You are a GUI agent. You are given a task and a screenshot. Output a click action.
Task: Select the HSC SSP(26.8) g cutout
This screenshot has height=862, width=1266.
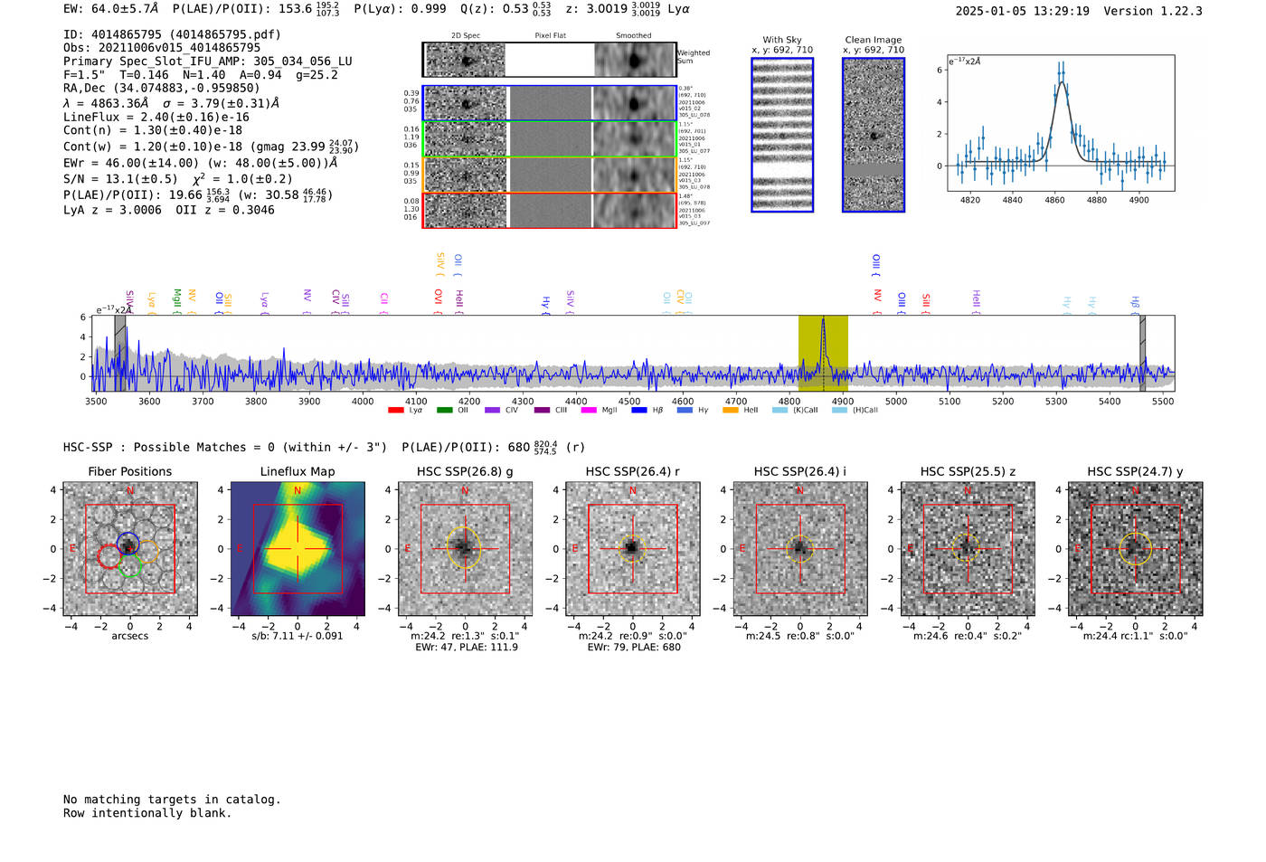pos(465,549)
